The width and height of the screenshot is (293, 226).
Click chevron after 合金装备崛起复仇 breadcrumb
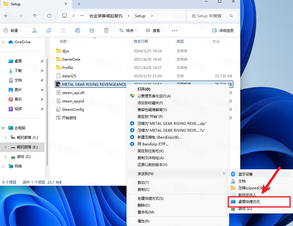129,16
